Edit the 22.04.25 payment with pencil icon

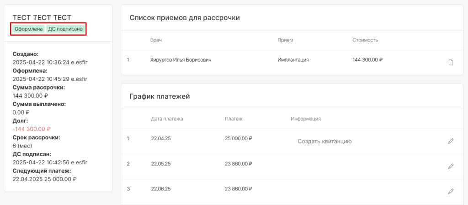(451, 141)
